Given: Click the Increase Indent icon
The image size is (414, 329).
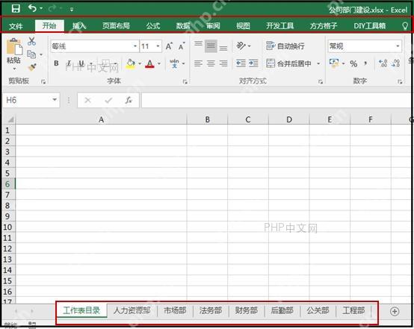Looking at the screenshot, I should click(253, 63).
